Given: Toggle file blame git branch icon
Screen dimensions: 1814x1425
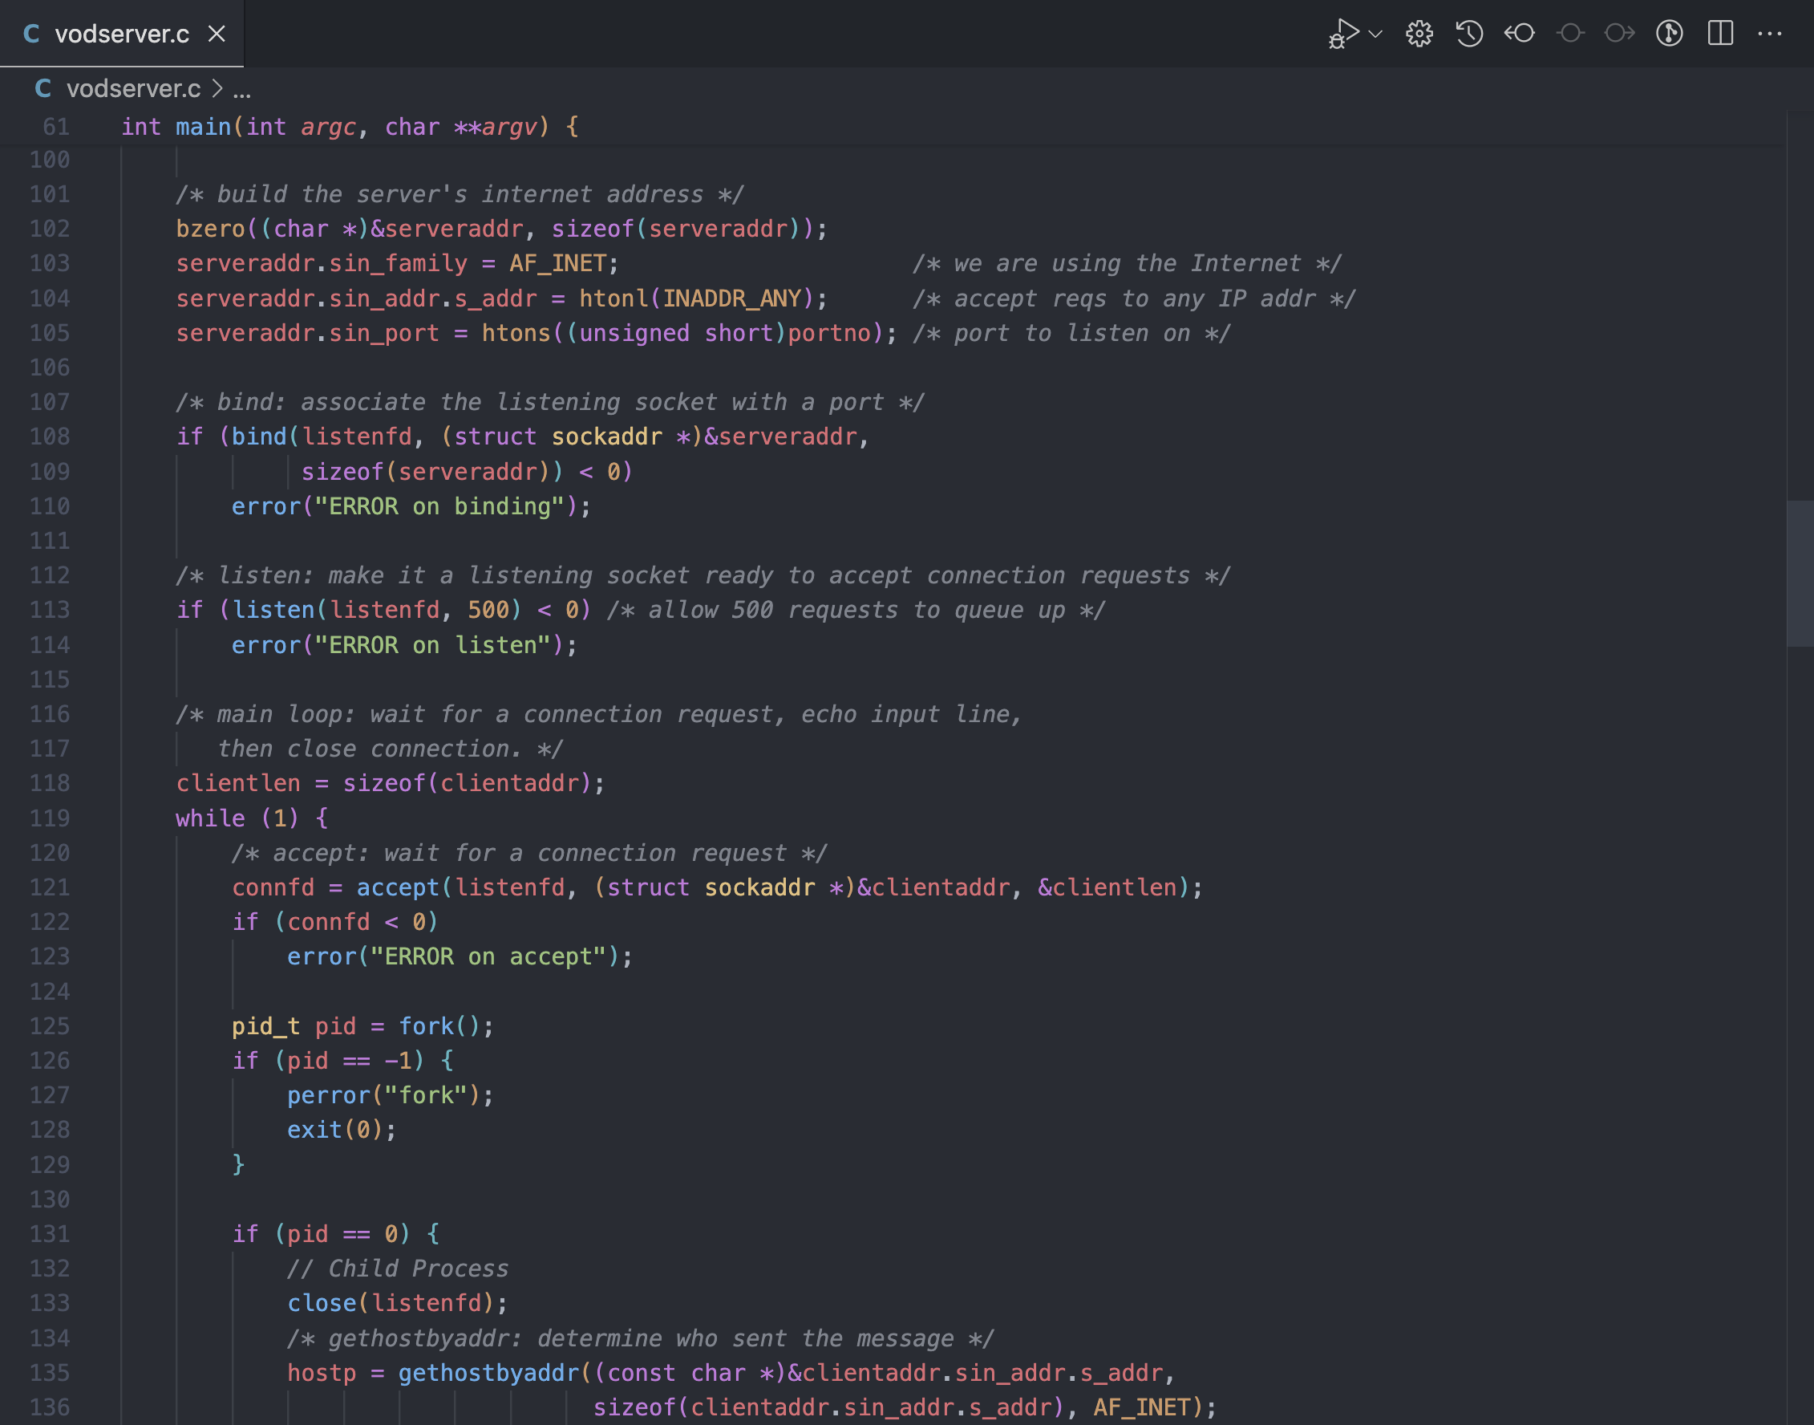Looking at the screenshot, I should click(x=1669, y=35).
